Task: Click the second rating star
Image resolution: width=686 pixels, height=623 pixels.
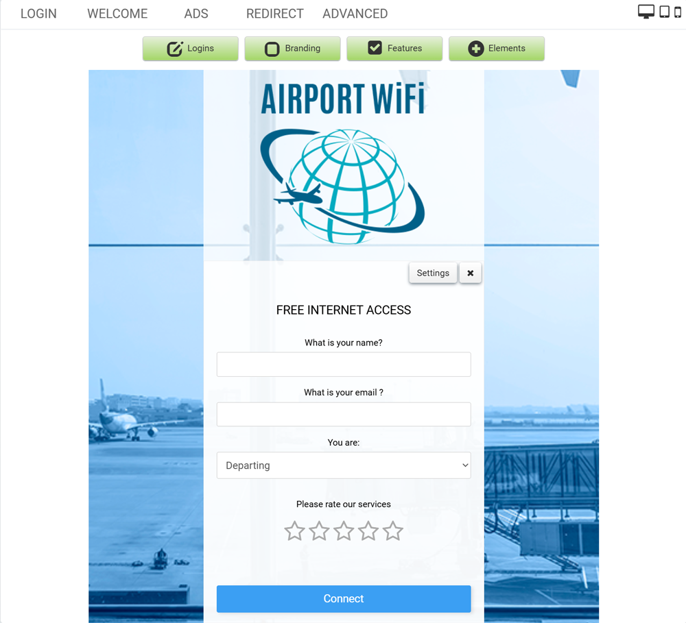Action: coord(320,530)
